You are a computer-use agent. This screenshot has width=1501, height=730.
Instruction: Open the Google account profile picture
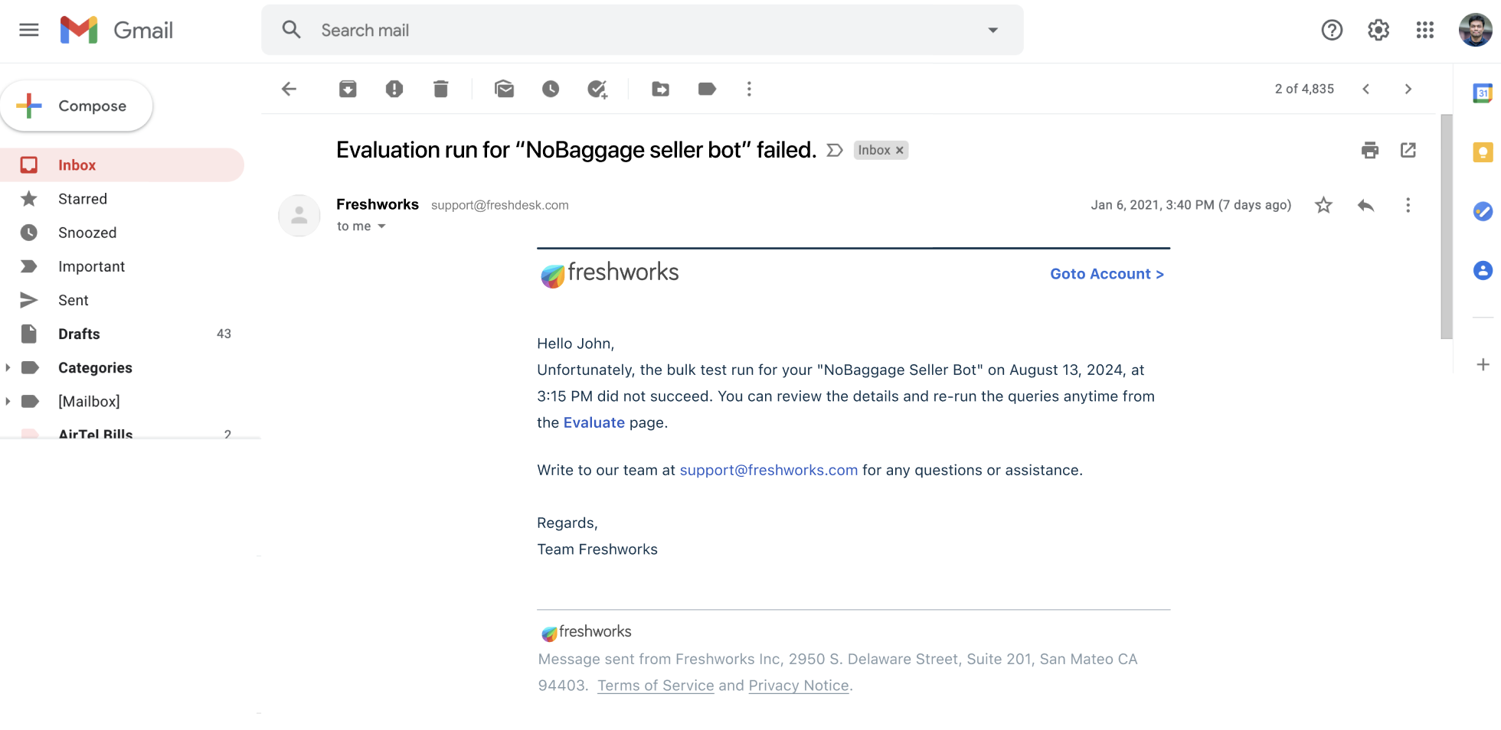coord(1475,30)
